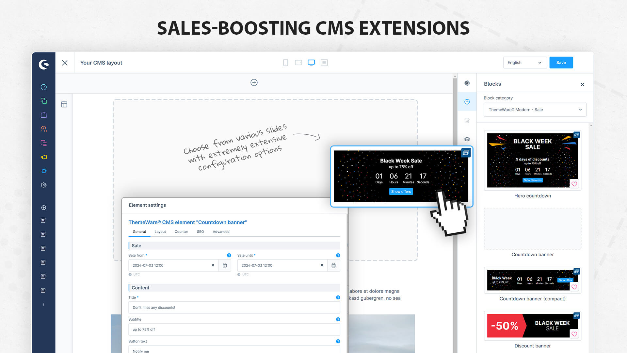627x353 pixels.
Task: Toggle tablet viewport preview icon
Action: (298, 62)
